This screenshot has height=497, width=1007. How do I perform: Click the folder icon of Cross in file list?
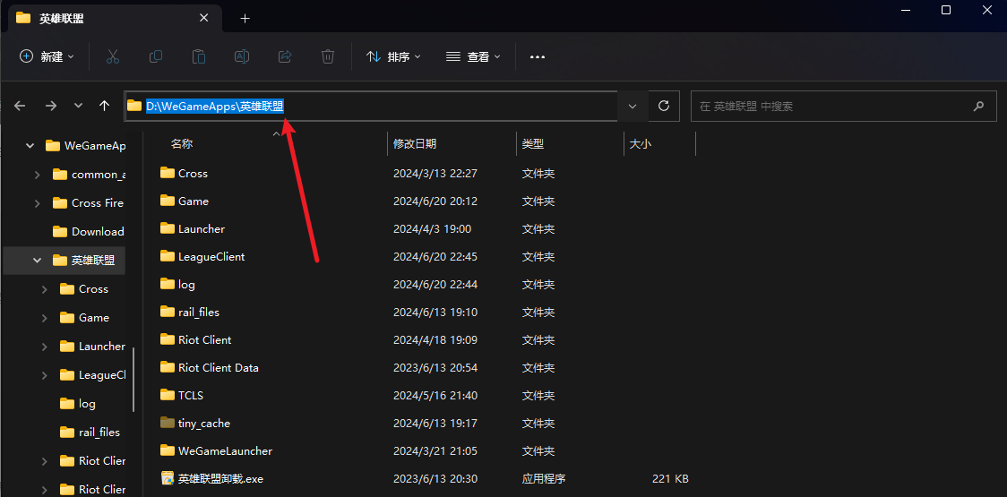tap(168, 174)
